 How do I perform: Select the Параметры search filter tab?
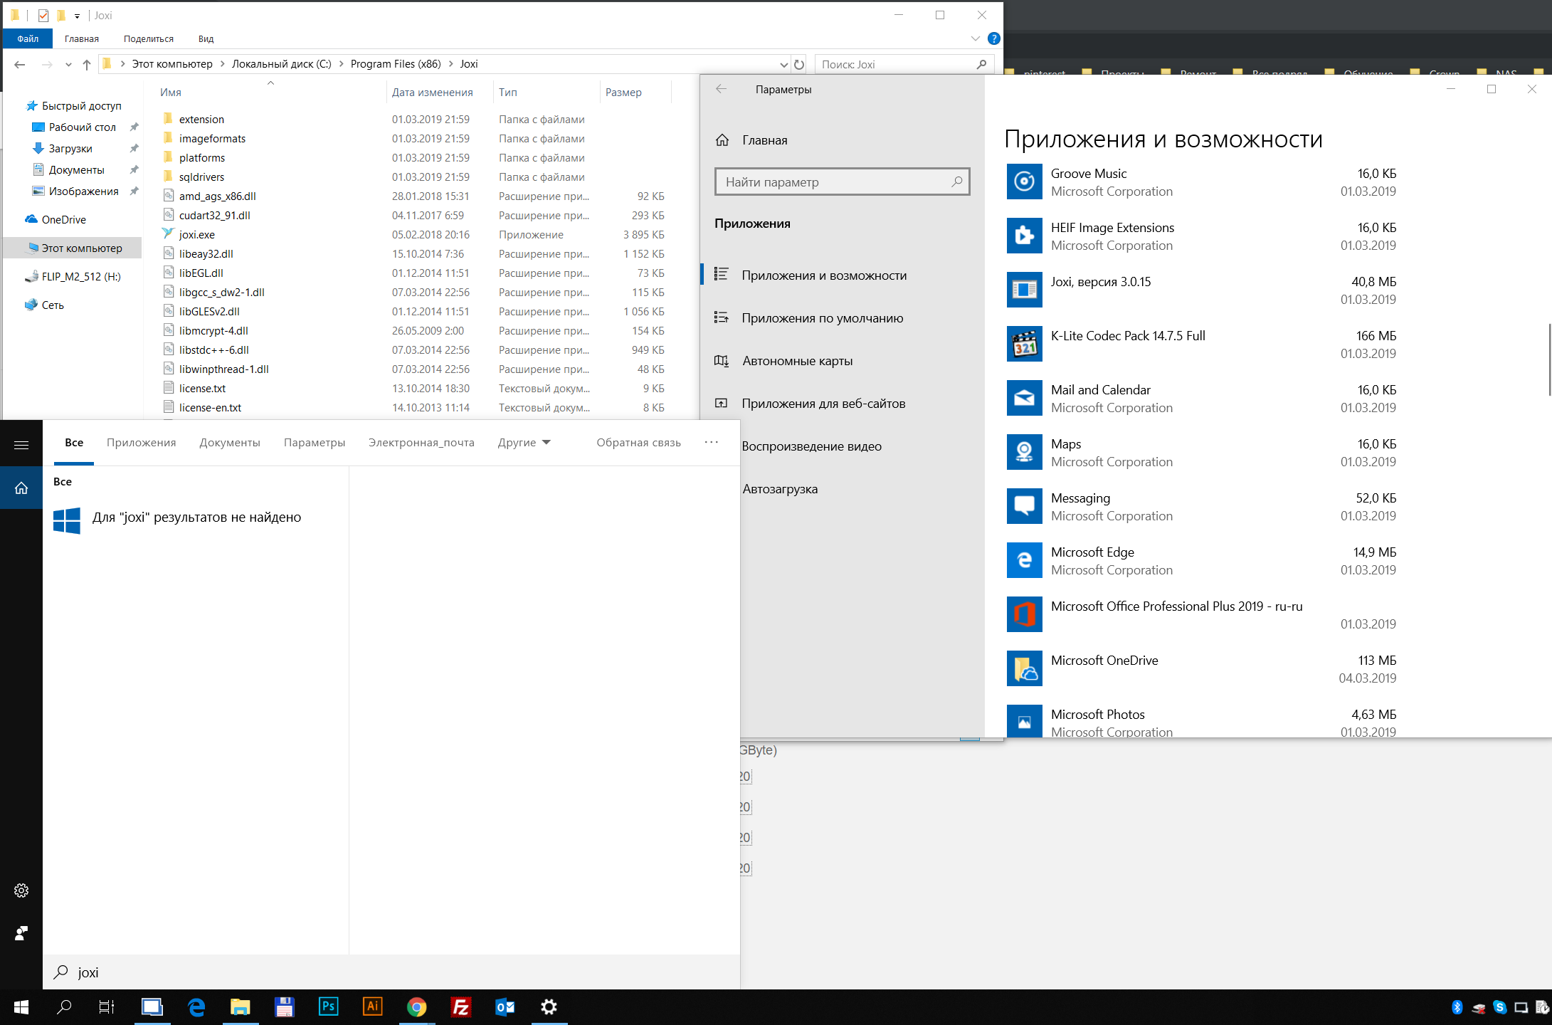click(x=315, y=442)
